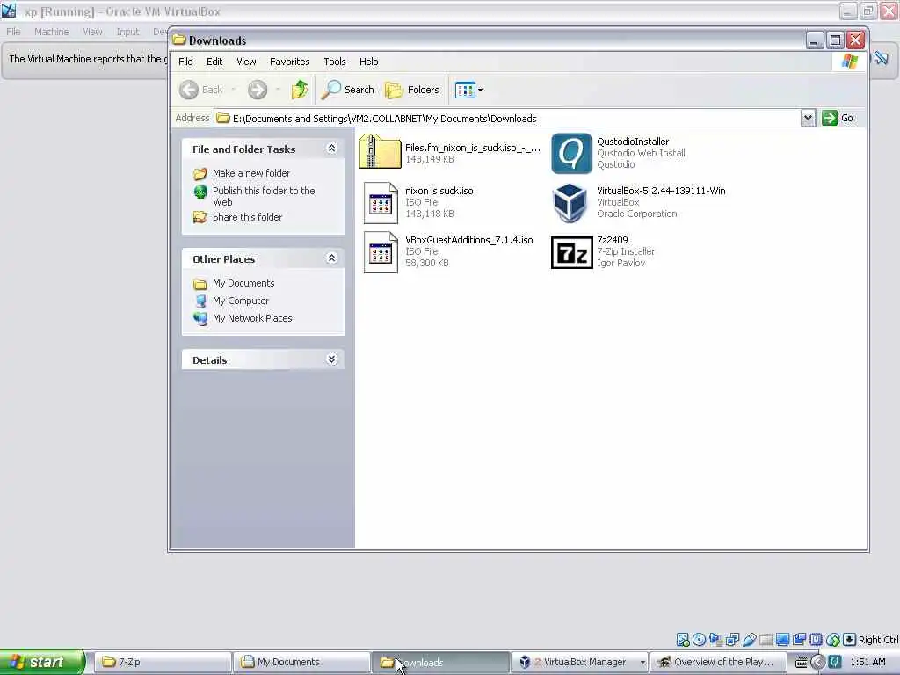Click the system tray clock

[x=867, y=662]
